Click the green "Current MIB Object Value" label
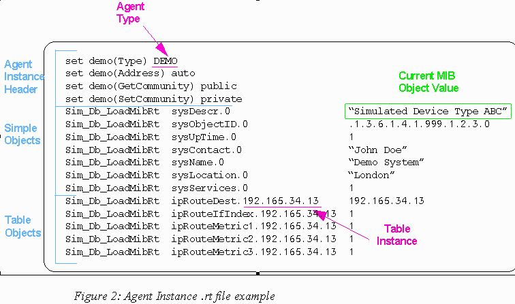 (x=428, y=82)
